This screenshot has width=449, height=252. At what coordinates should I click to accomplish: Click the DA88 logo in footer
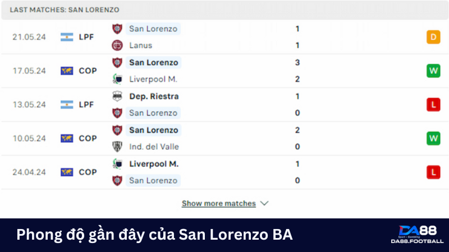coord(417,234)
